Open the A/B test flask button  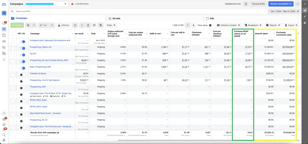coord(63,25)
